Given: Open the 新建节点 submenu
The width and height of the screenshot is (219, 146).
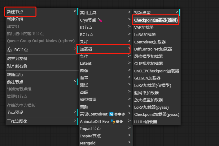Looking at the screenshot, I should click(42, 12).
